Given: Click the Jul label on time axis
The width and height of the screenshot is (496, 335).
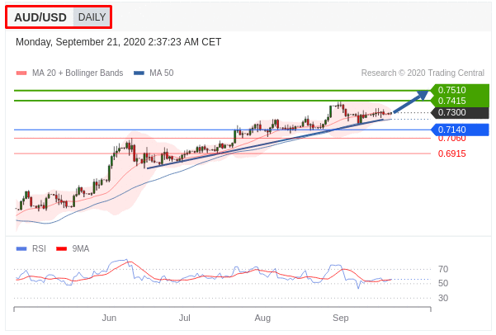Looking at the screenshot, I should point(184,318).
